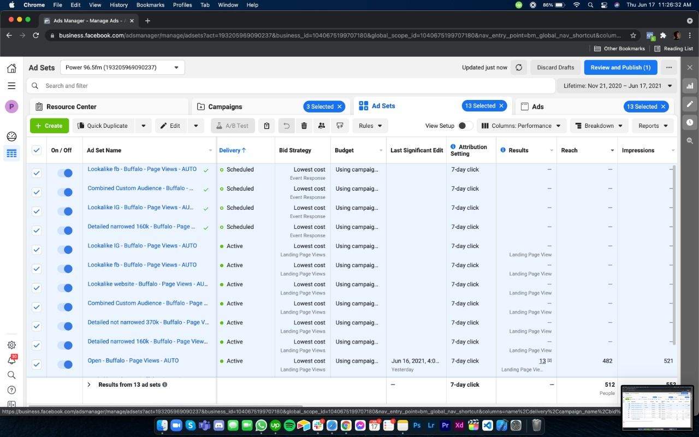Close the side panel with the X icon
The width and height of the screenshot is (699, 437).
point(690,68)
